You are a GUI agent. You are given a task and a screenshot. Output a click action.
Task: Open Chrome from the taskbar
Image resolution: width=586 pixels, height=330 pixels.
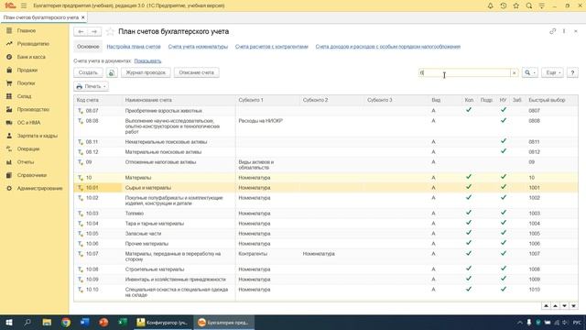(x=66, y=322)
